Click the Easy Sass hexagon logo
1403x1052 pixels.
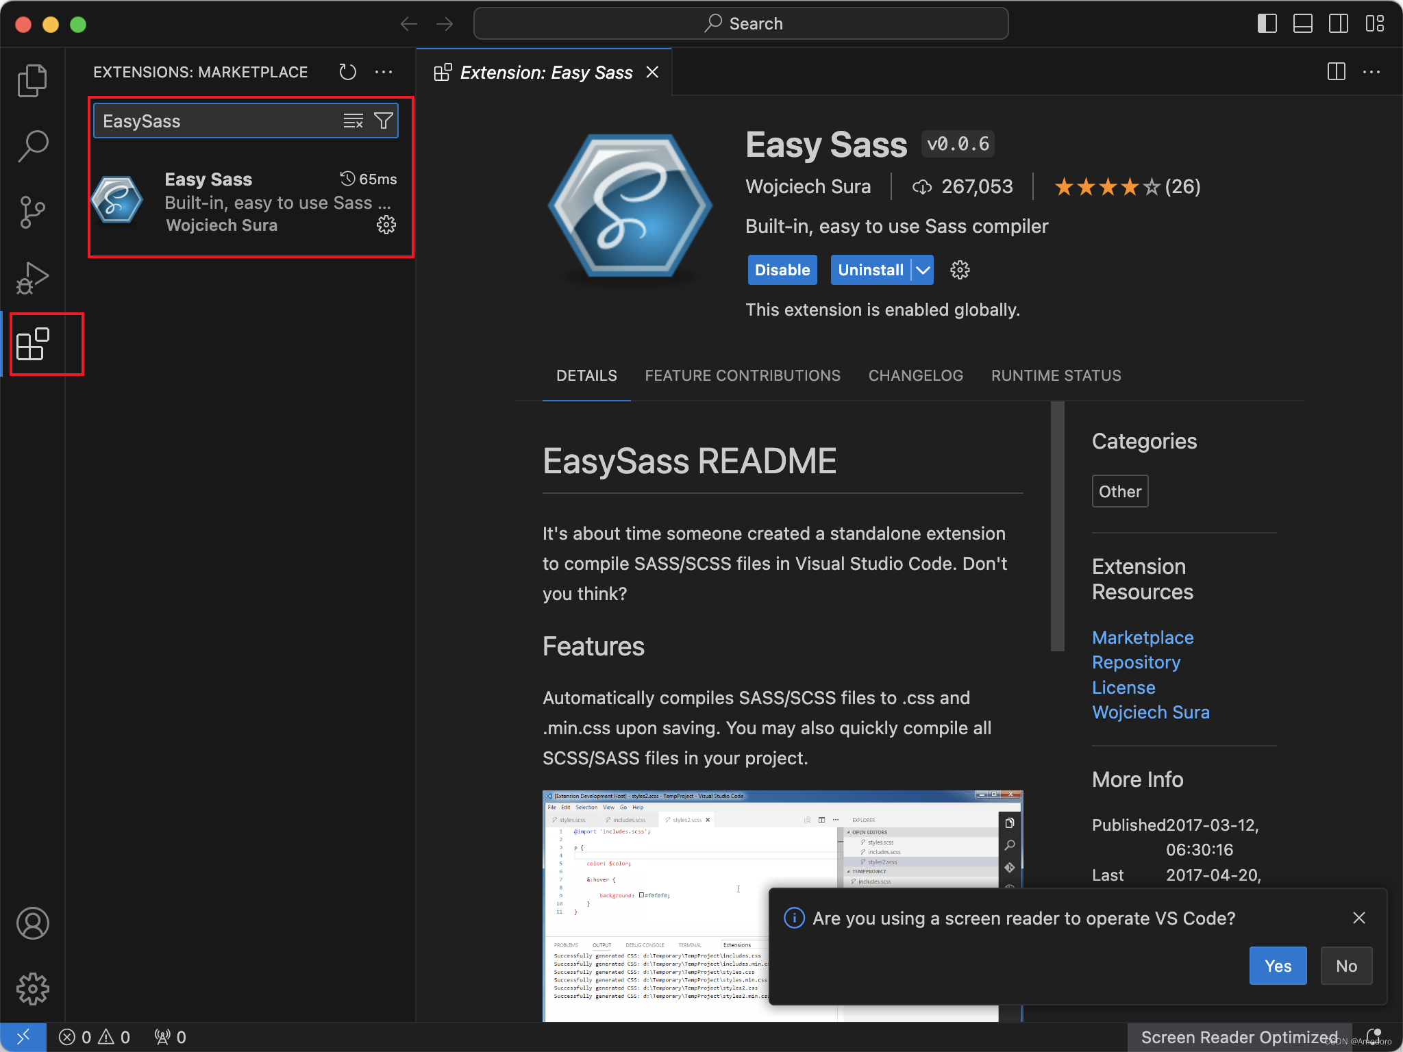coord(630,206)
